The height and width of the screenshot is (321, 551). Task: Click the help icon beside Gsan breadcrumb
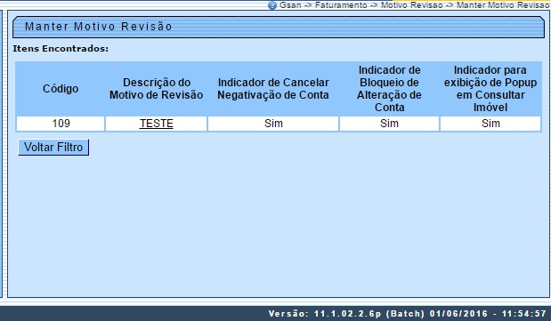[x=272, y=5]
